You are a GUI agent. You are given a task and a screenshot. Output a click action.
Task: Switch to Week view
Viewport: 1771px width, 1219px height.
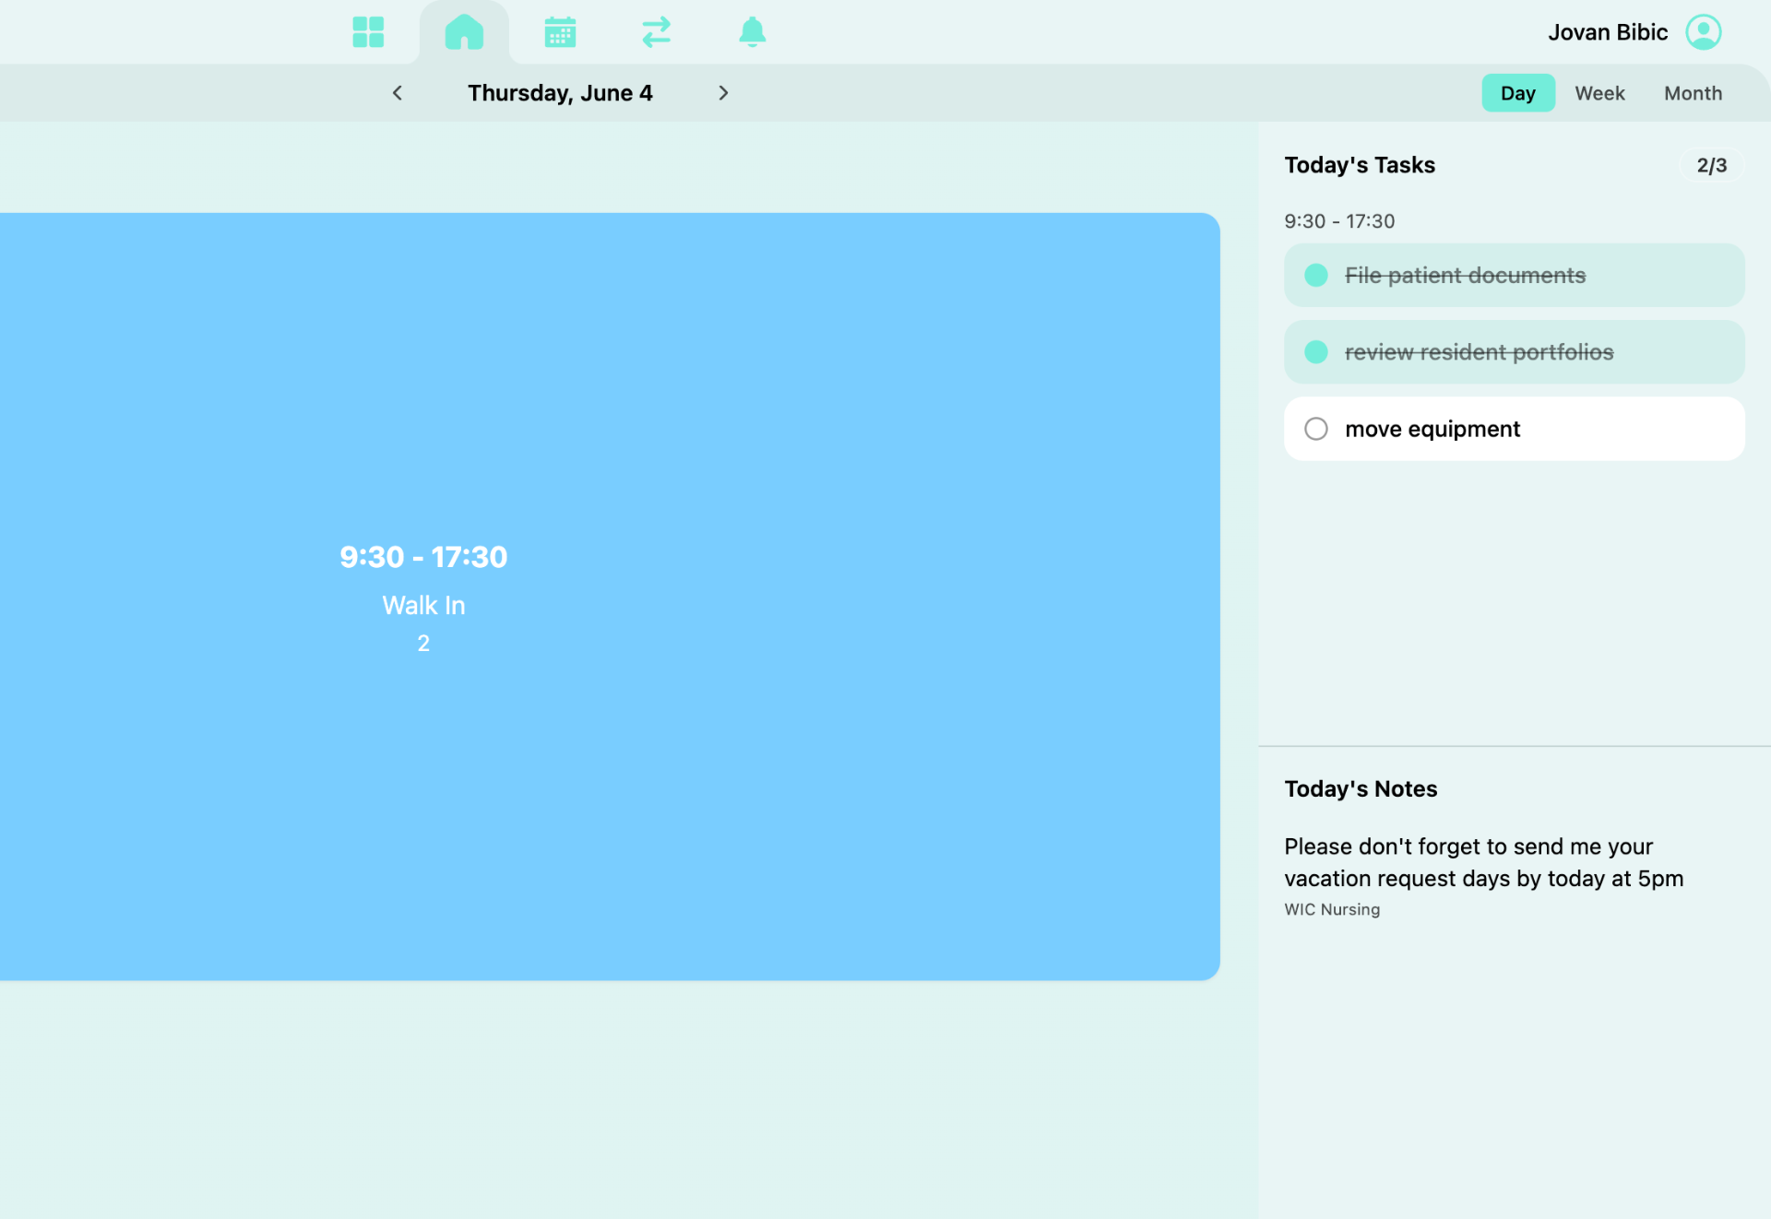tap(1599, 93)
